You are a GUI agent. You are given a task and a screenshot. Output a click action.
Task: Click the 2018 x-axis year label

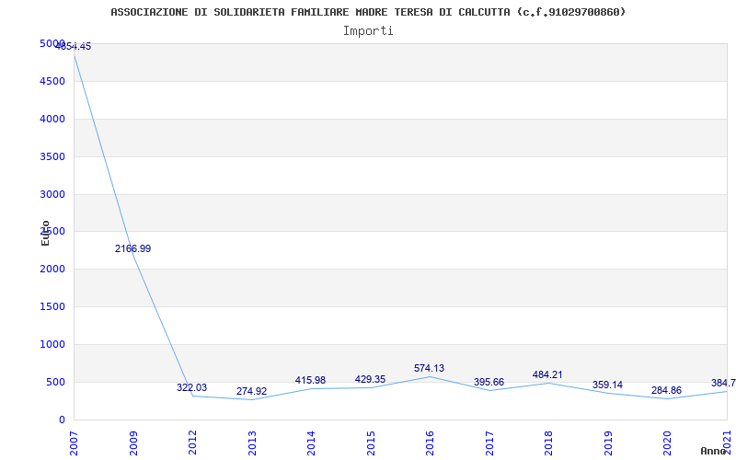[548, 443]
